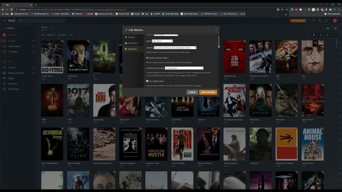Open Movies & Shows in sidebar

point(16,73)
